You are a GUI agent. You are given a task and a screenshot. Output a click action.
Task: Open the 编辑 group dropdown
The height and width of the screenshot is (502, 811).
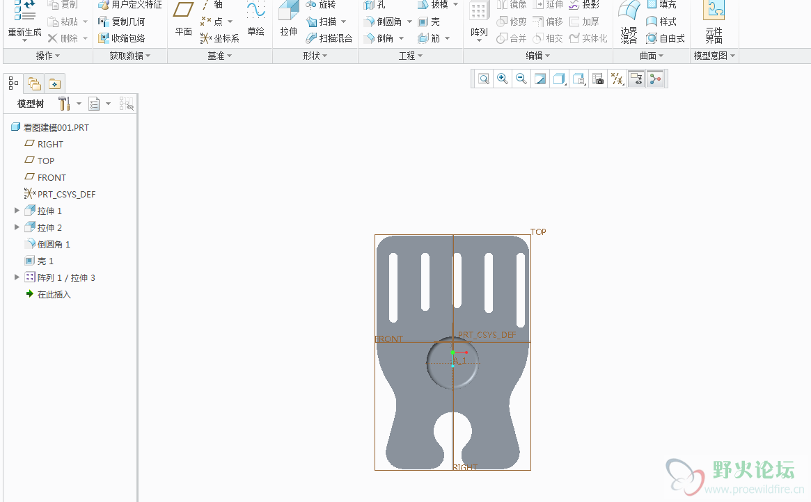tap(538, 56)
